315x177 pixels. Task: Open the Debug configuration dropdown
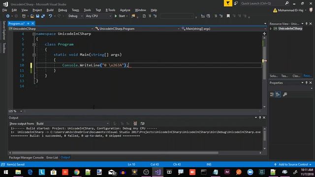pyautogui.click(x=75, y=16)
